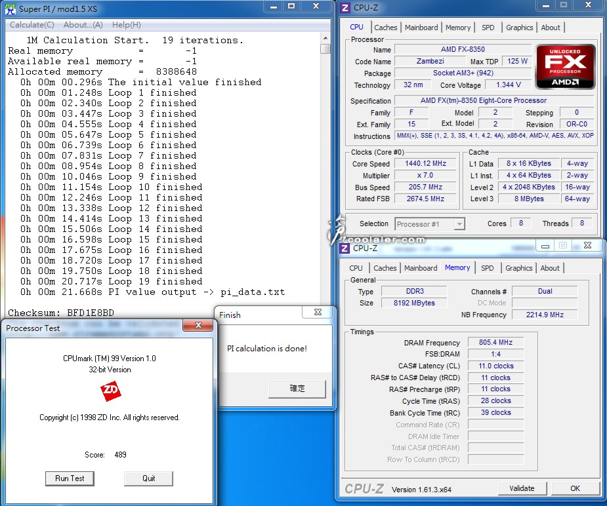Image resolution: width=607 pixels, height=506 pixels.
Task: Click the NB Frequency value 2214.9 MHz
Action: tap(545, 315)
